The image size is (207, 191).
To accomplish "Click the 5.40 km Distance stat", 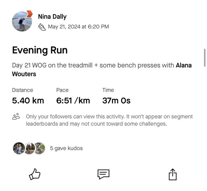I will (28, 101).
